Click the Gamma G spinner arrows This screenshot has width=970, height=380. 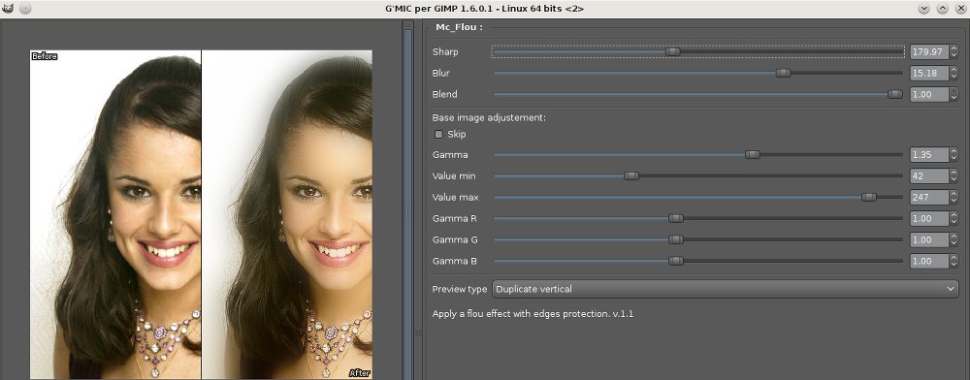(954, 239)
